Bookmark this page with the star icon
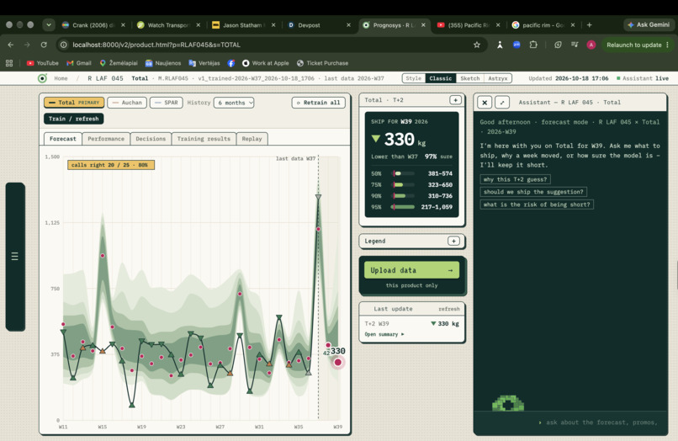The height and width of the screenshot is (441, 678). click(476, 45)
